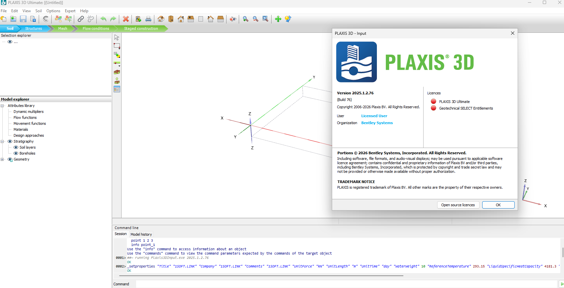Choose the Selection arrow tool in side toolbar
The image size is (564, 288).
(117, 37)
